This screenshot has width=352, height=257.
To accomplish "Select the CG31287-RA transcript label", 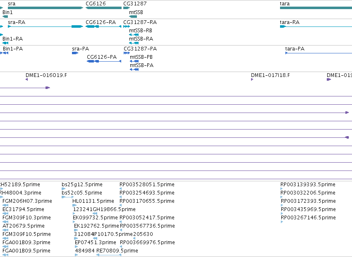I will [x=140, y=22].
